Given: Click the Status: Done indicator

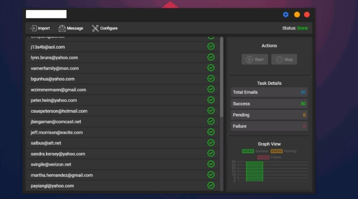Looking at the screenshot, I should click(295, 28).
